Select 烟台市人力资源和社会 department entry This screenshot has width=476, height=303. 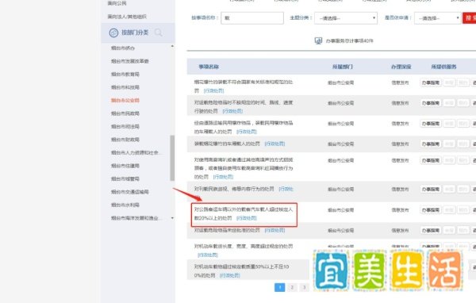(136, 152)
